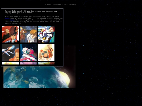
Task: Open the U.C navigation link
Action: tap(65, 4)
